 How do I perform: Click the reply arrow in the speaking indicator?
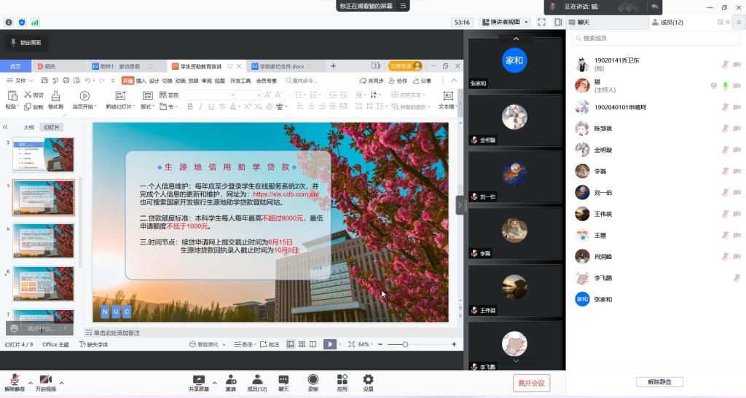pyautogui.click(x=655, y=7)
